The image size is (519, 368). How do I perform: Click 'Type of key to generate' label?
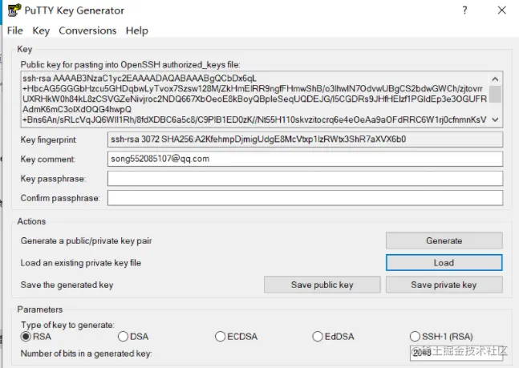[67, 325]
